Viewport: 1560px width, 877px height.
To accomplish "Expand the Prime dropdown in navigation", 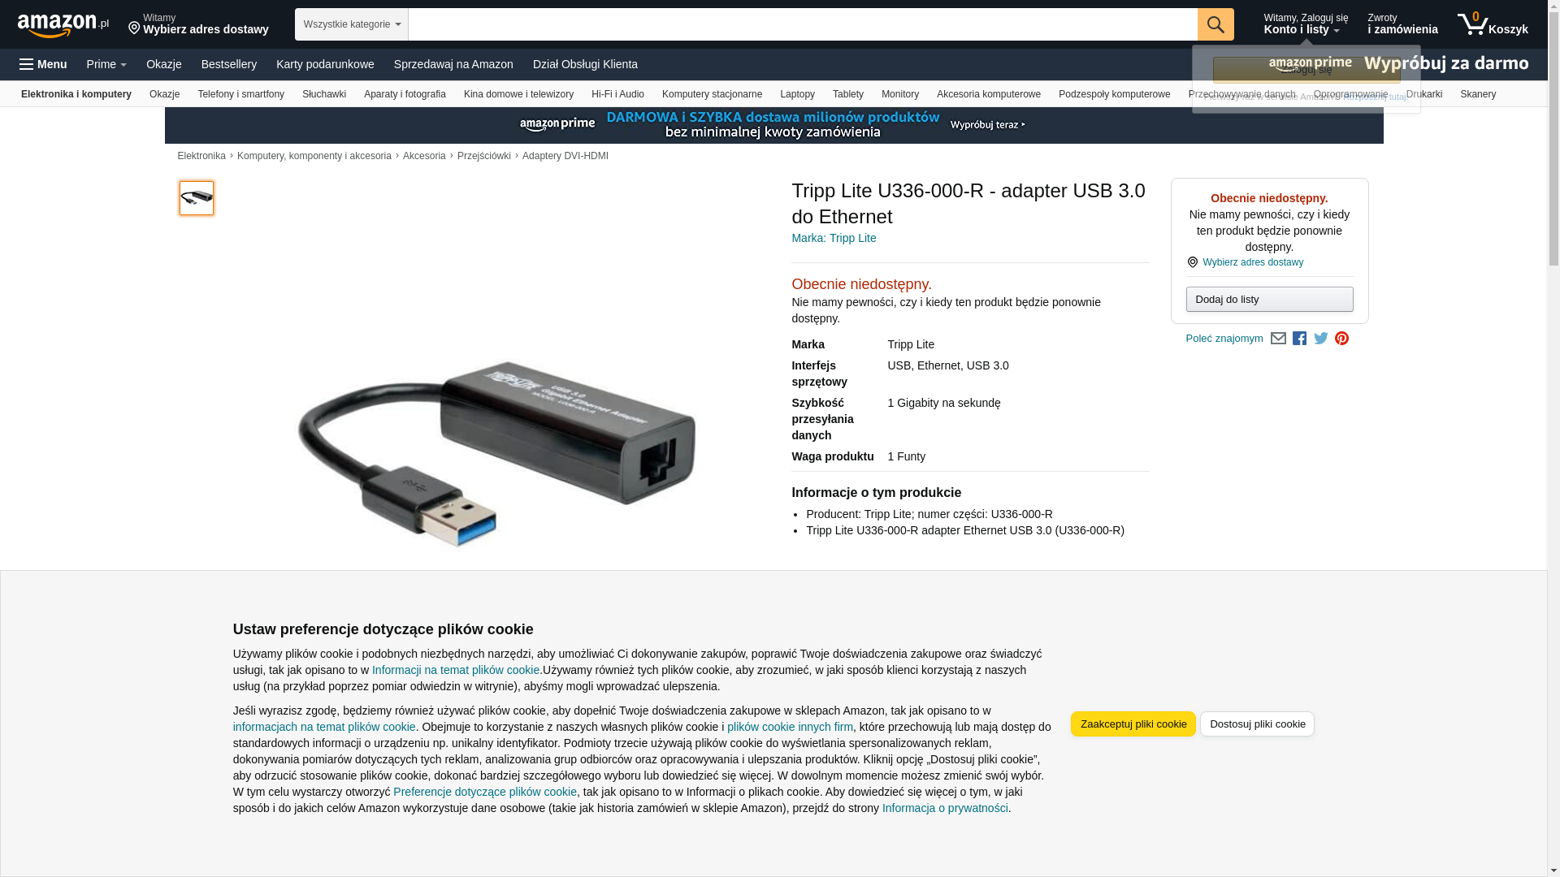I will click(x=106, y=64).
